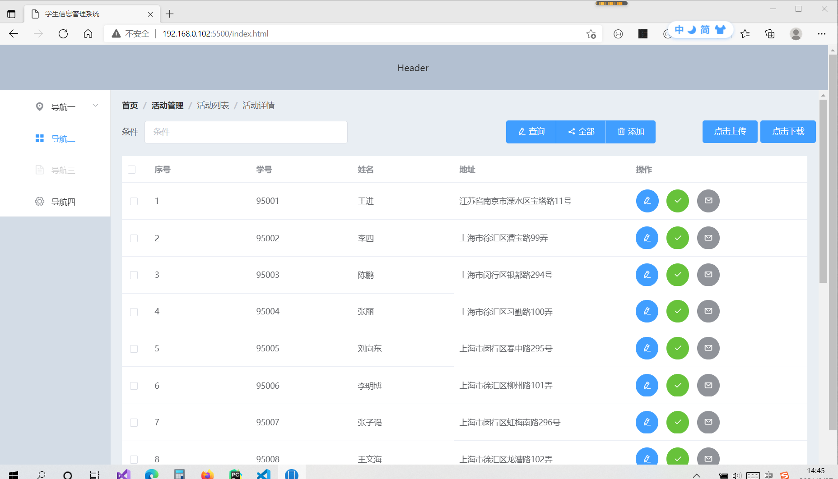The height and width of the screenshot is (479, 838).
Task: Click the inner table scrollbar thumb
Action: coord(823,191)
